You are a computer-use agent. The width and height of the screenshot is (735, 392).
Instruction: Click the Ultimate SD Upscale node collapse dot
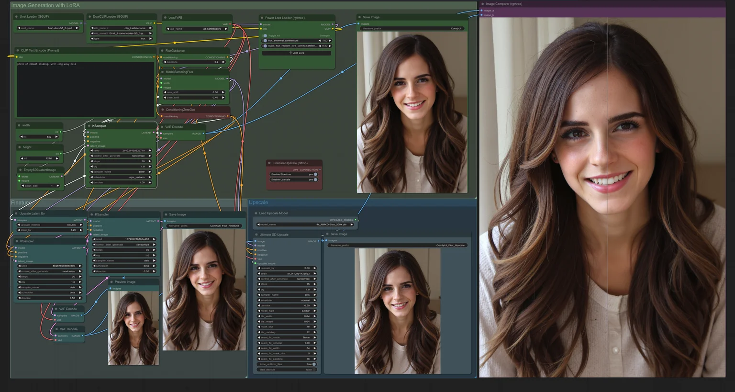tap(256, 235)
